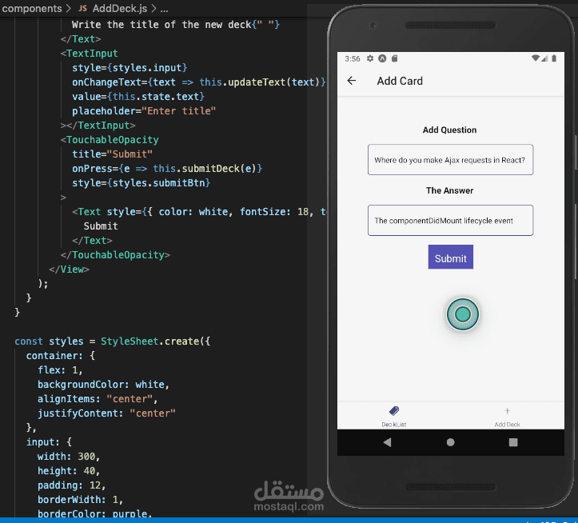Screen dimensions: 578x523
Task: Click the 'value={this.state.text}' code line
Action: pyautogui.click(x=138, y=97)
